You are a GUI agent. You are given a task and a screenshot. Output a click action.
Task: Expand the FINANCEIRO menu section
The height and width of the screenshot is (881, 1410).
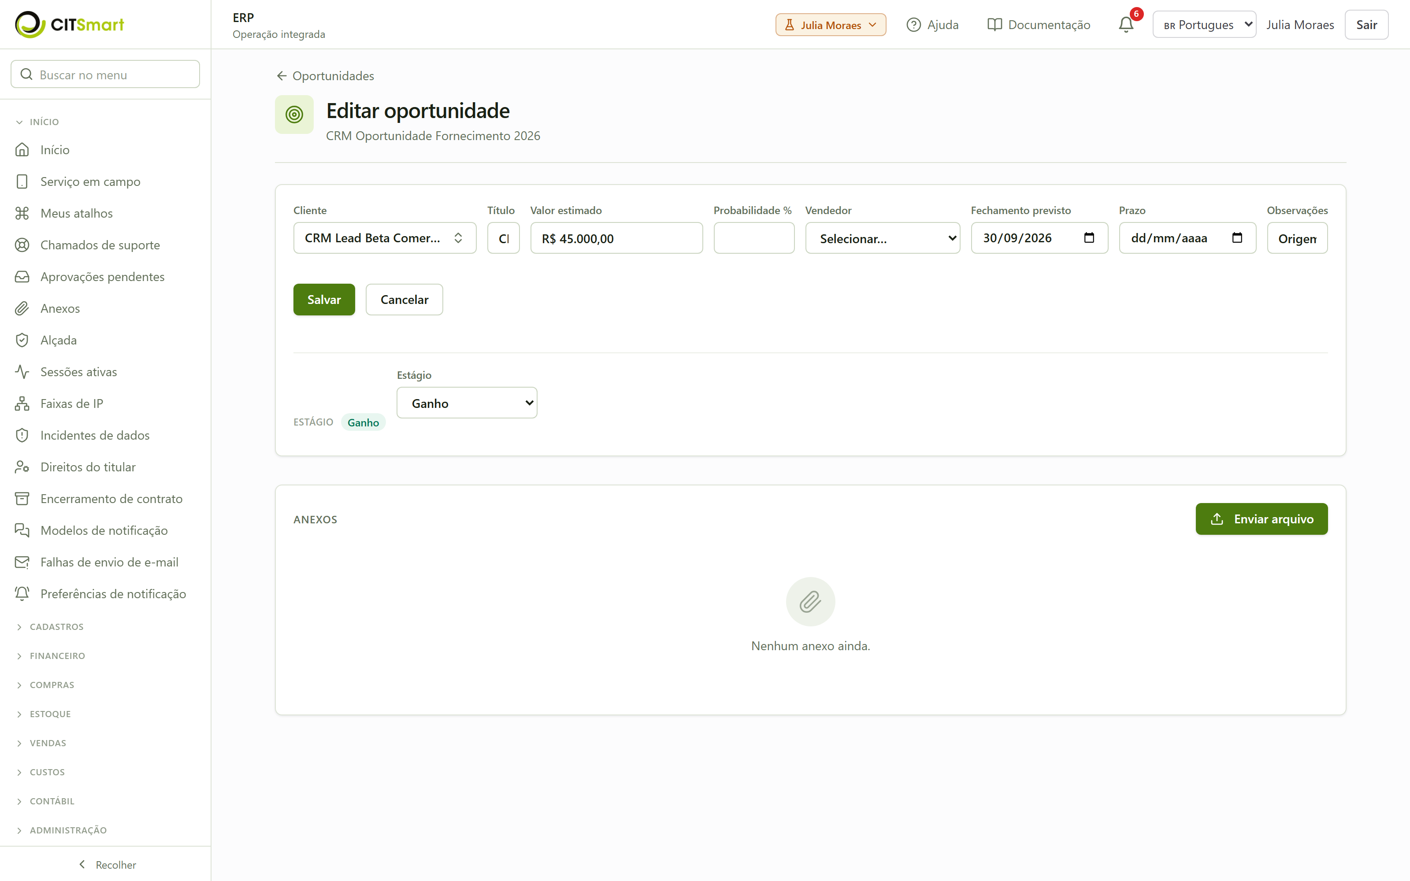pos(50,656)
